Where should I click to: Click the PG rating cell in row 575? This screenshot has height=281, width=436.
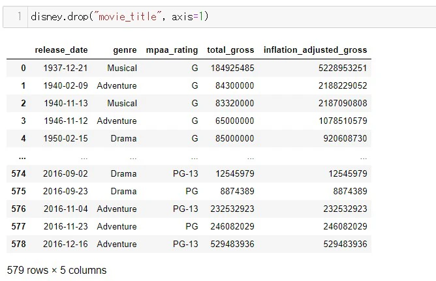pyautogui.click(x=192, y=191)
